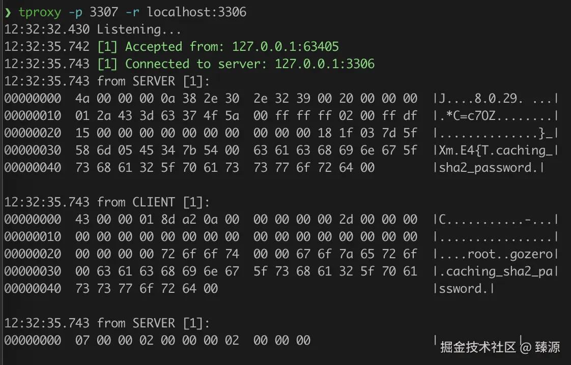The height and width of the screenshot is (365, 571).
Task: Click the green prompt arrow symbol
Action: (8, 12)
